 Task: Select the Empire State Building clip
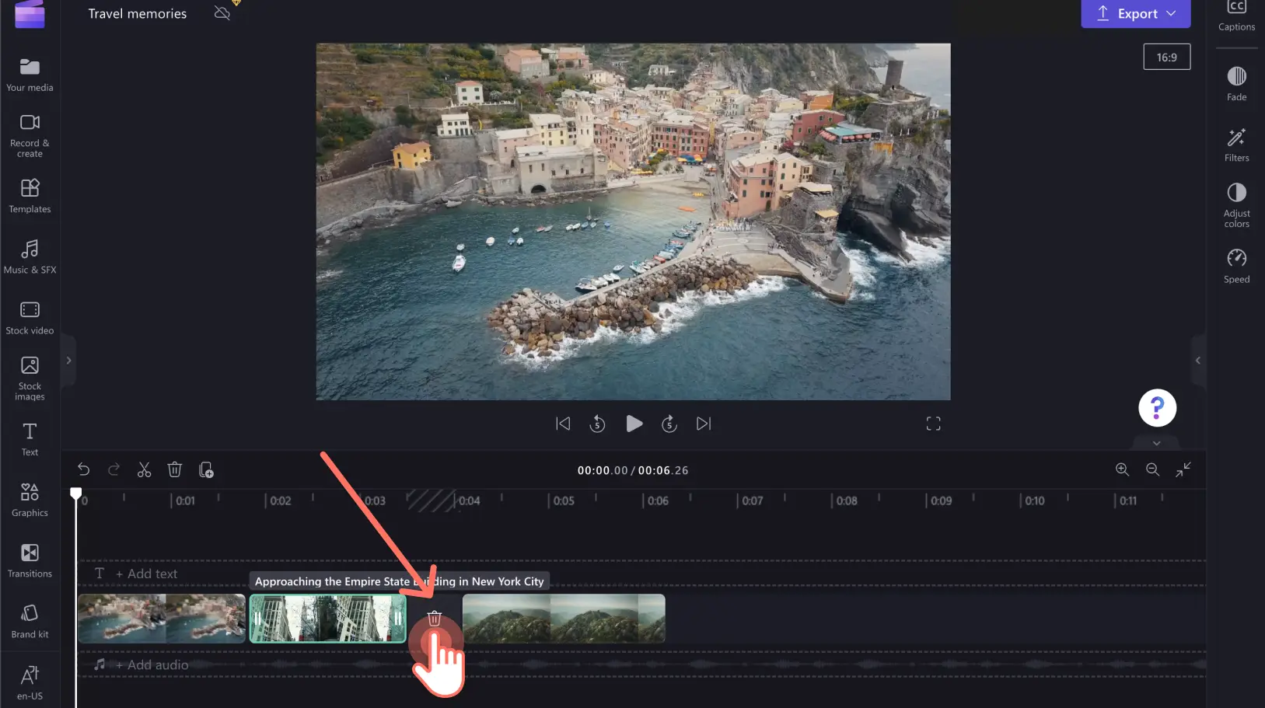(x=327, y=619)
